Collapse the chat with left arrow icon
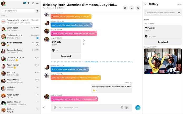Viewport: 183px width, 114px height. [x=44, y=108]
